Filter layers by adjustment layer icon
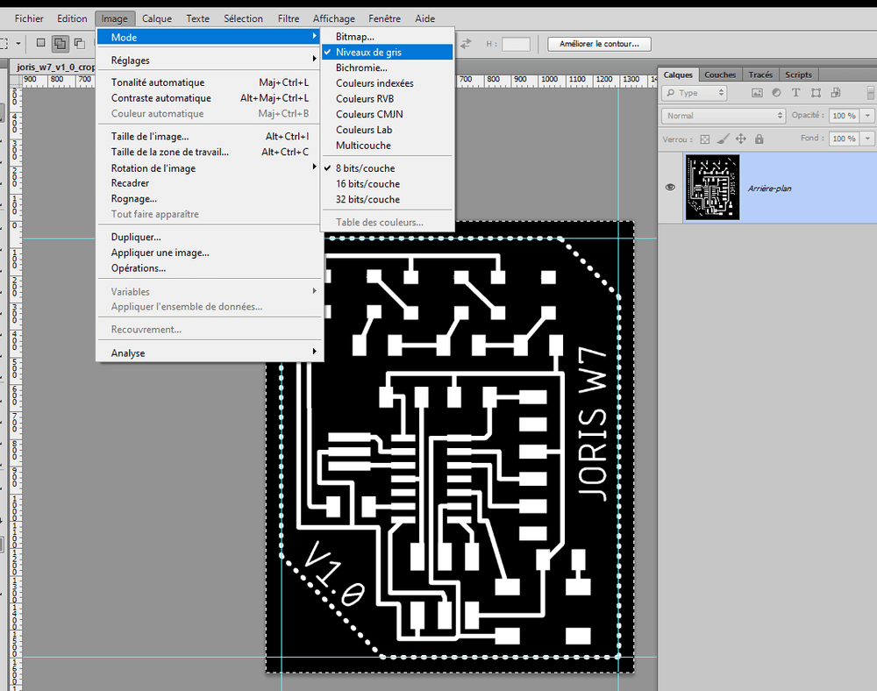This screenshot has height=691, width=877. (776, 93)
